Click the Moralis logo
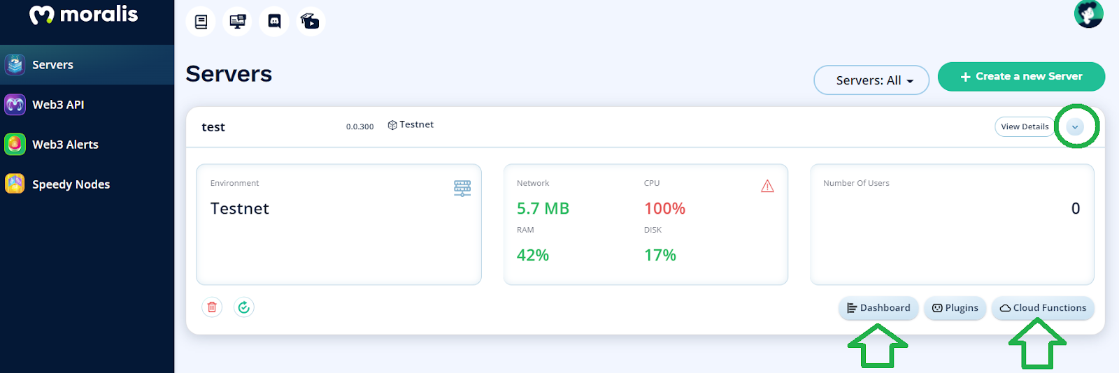The image size is (1119, 373). pyautogui.click(x=84, y=14)
